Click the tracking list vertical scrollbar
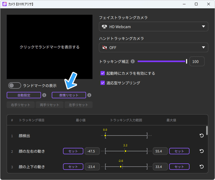Image resolution: width=215 pixels, height=180 pixels. click(x=207, y=130)
